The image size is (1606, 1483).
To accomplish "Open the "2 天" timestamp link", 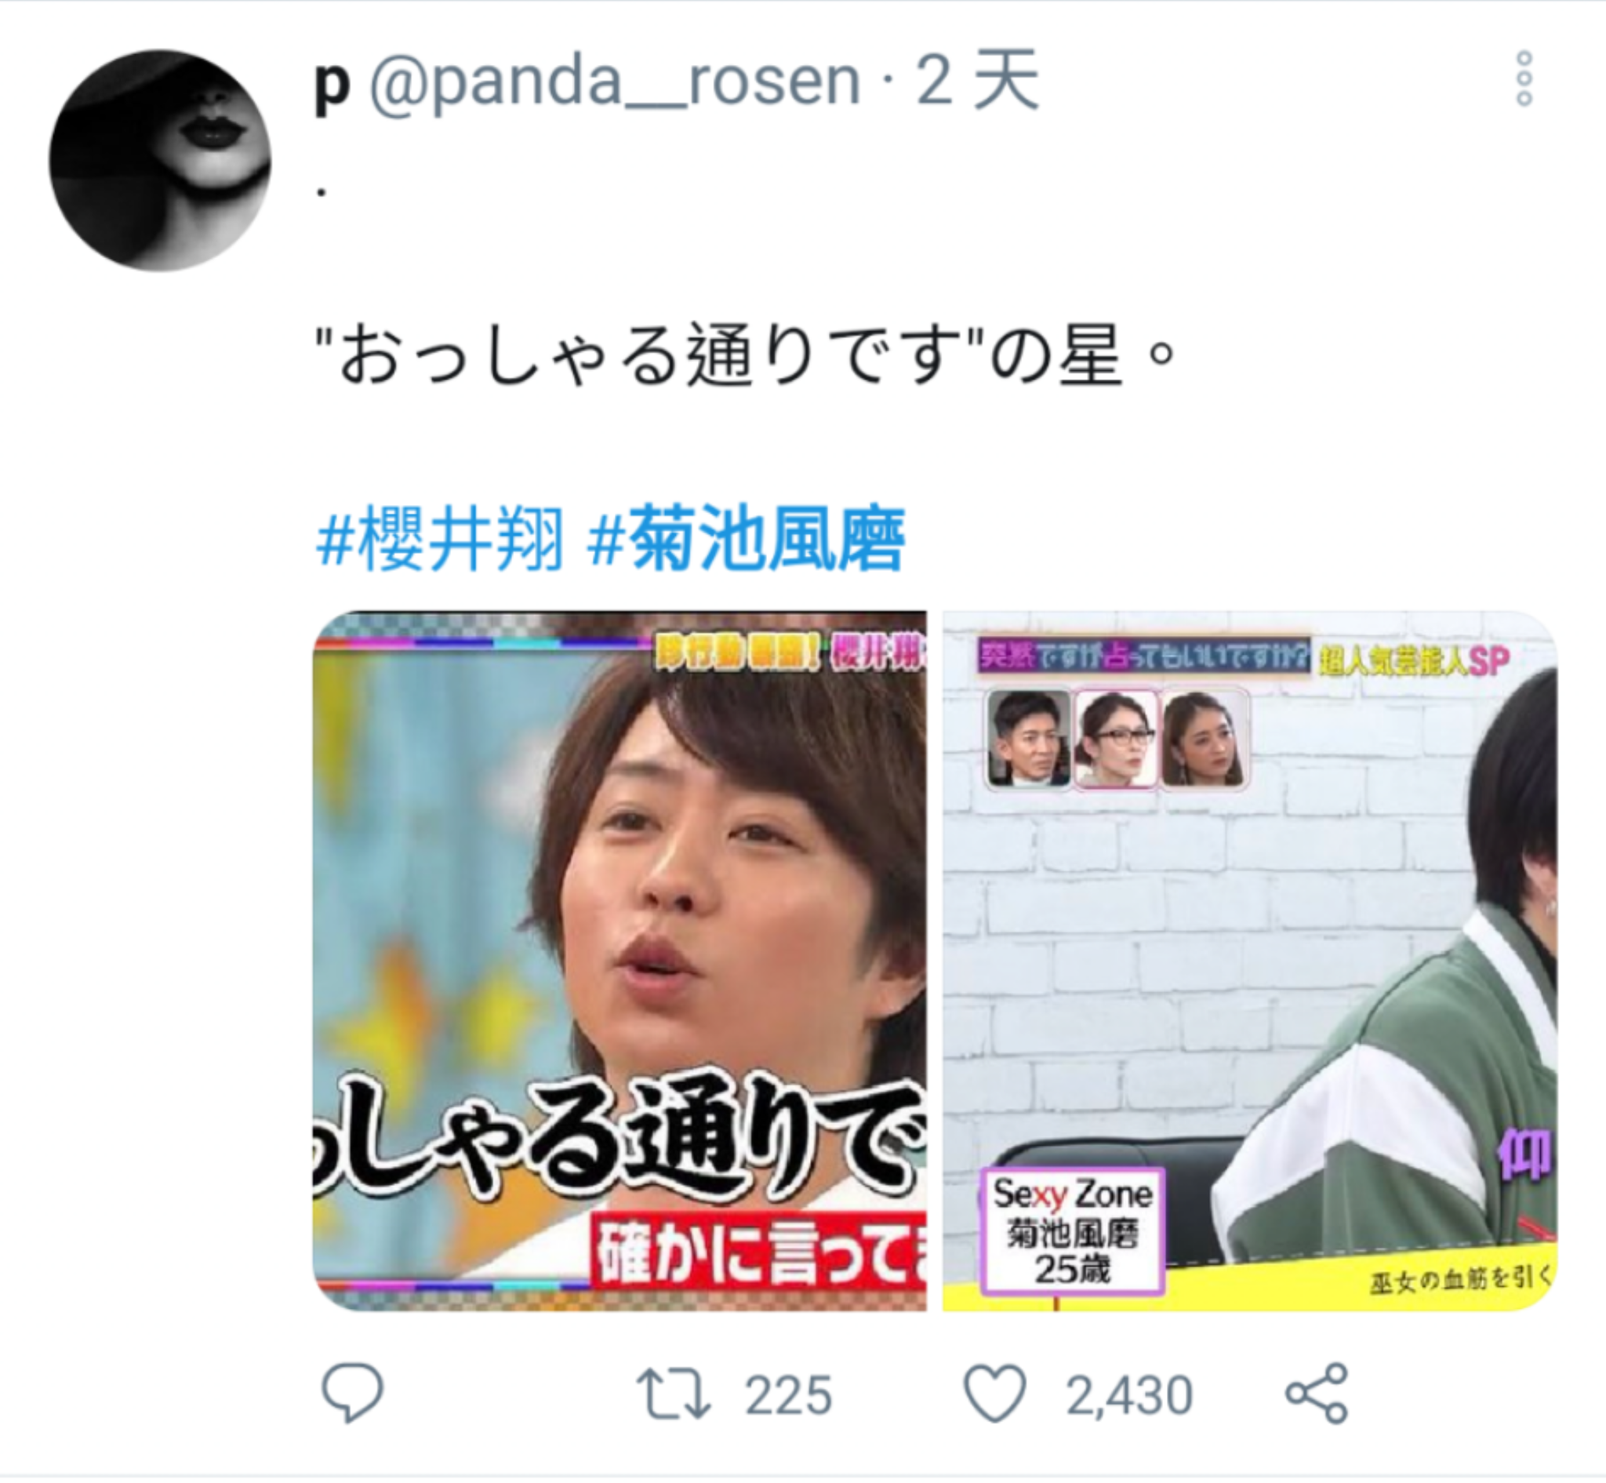I will [x=979, y=79].
